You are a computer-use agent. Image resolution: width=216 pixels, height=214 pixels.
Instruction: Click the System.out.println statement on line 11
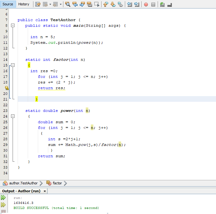point(67,43)
